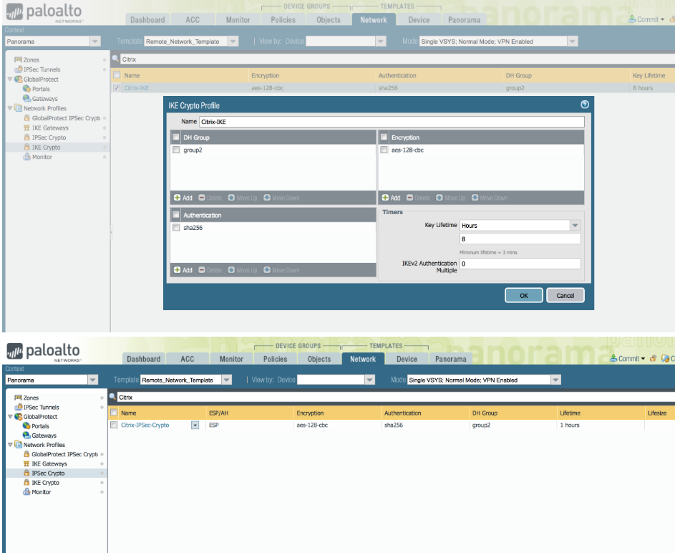Viewport: 675px width, 553px height.
Task: Delete selected DH Group entry
Action: (x=210, y=198)
